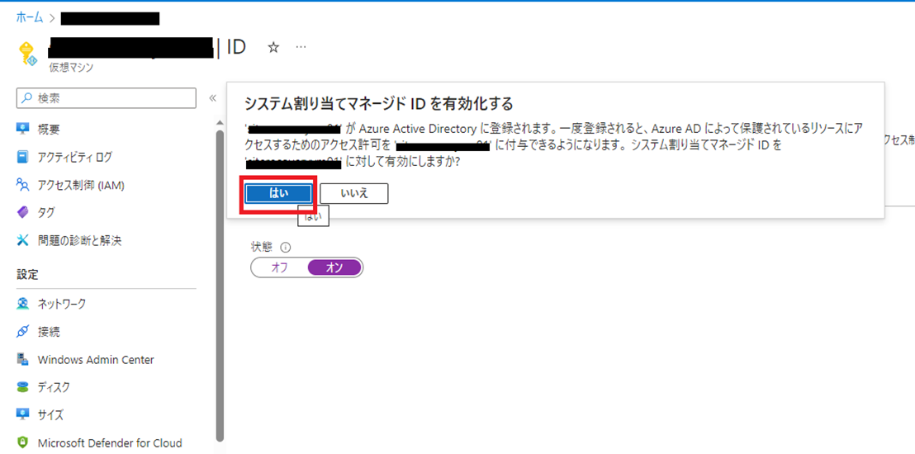Click the sidebar vertical scrollbar
The image size is (915, 454).
pos(220,286)
